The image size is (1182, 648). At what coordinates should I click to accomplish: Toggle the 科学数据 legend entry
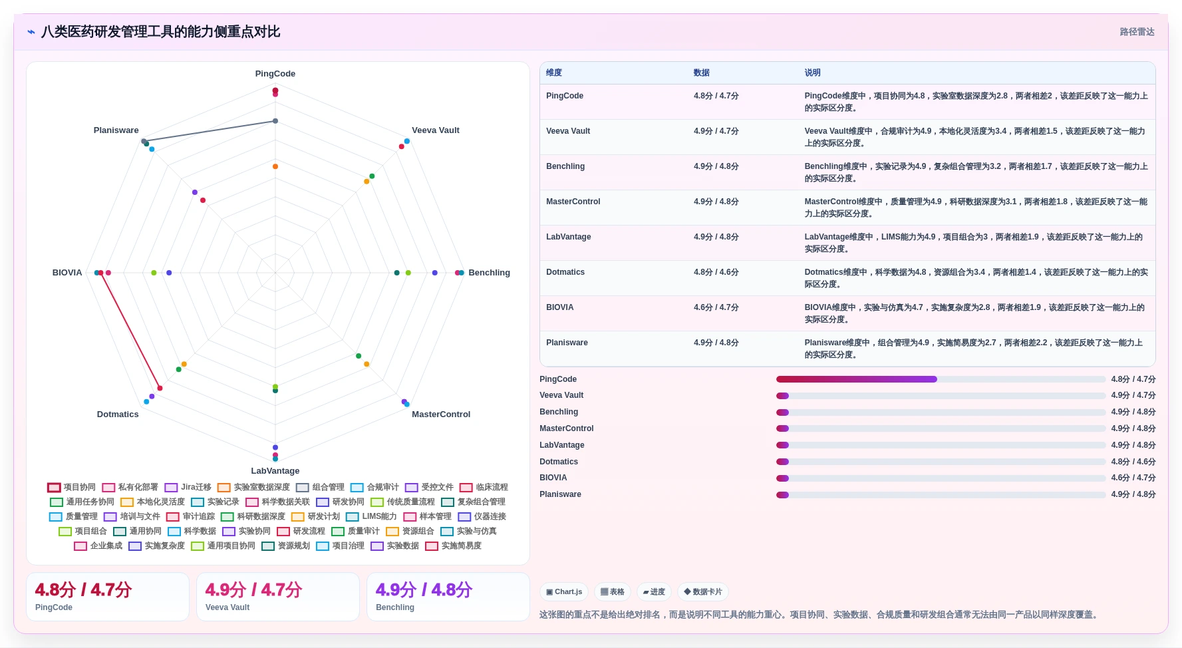(192, 532)
